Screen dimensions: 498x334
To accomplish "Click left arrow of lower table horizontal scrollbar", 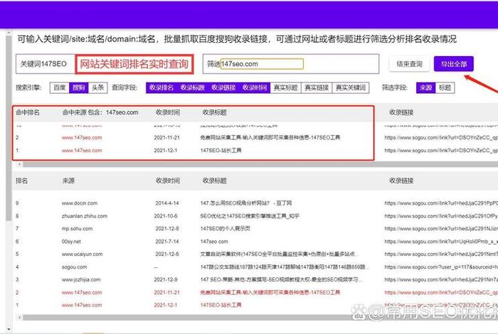I will pyautogui.click(x=19, y=317).
